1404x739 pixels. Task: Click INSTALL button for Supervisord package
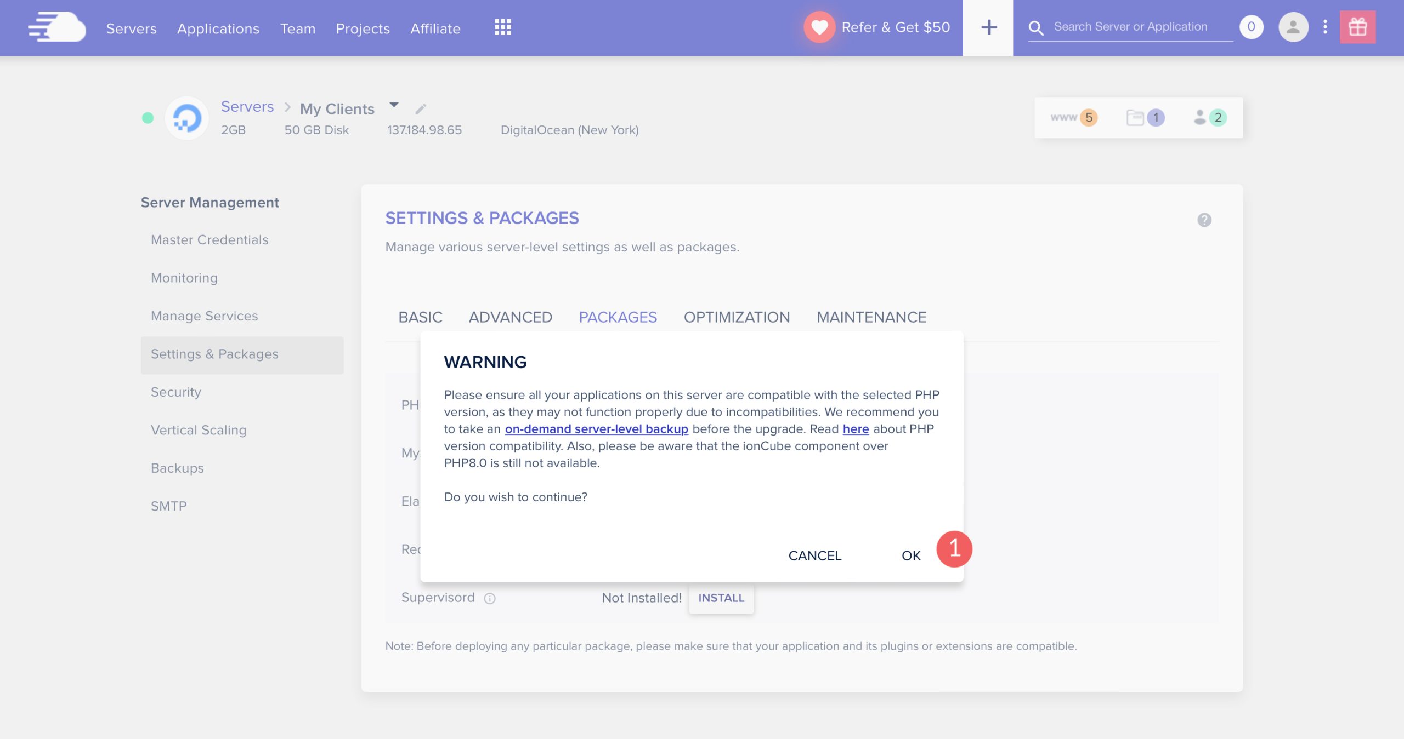point(722,598)
